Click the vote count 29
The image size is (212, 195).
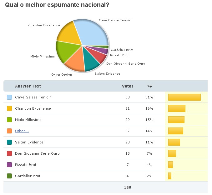pyautogui.click(x=128, y=120)
